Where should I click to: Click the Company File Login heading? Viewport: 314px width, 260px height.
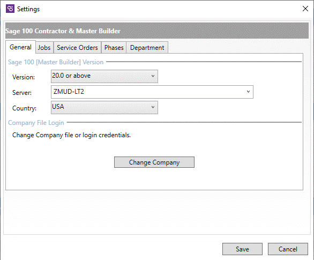[36, 123]
